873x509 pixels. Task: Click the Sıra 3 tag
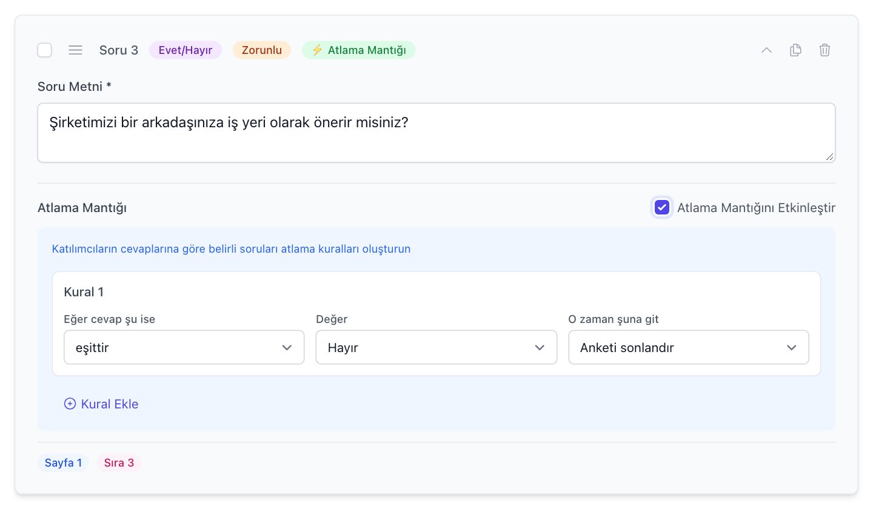coord(119,463)
